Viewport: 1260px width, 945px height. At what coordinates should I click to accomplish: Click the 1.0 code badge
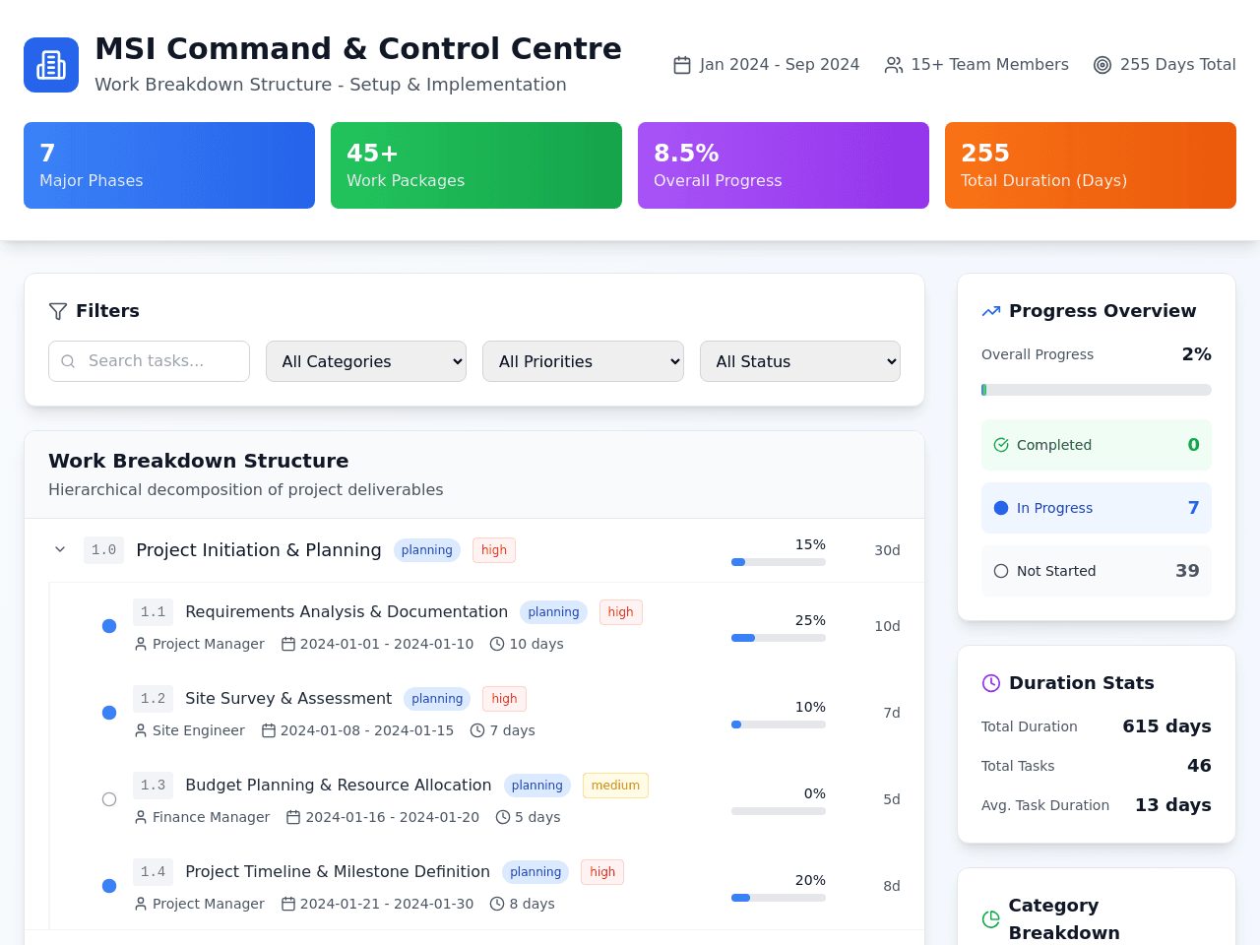click(103, 550)
